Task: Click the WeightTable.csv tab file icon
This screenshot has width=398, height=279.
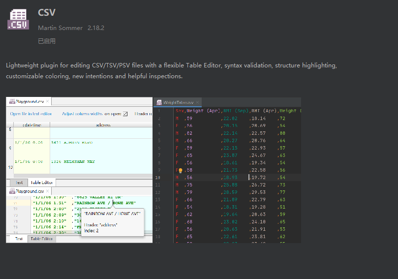Action: 159,102
